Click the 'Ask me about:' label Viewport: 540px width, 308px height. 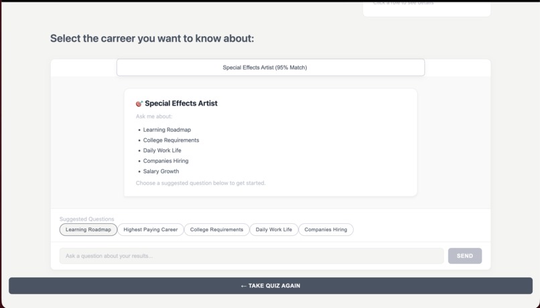pyautogui.click(x=154, y=116)
